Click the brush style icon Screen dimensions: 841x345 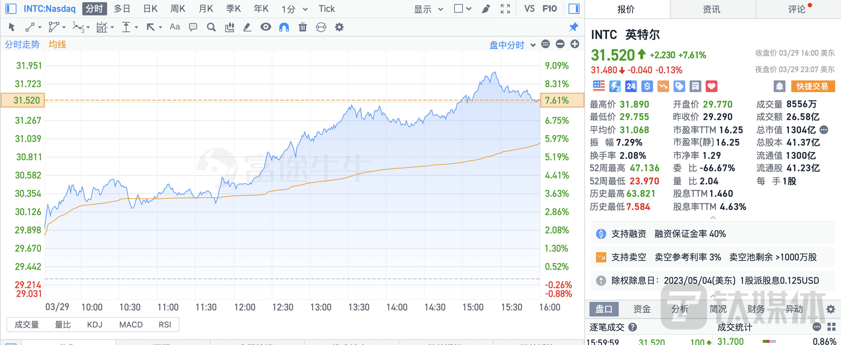(486, 9)
